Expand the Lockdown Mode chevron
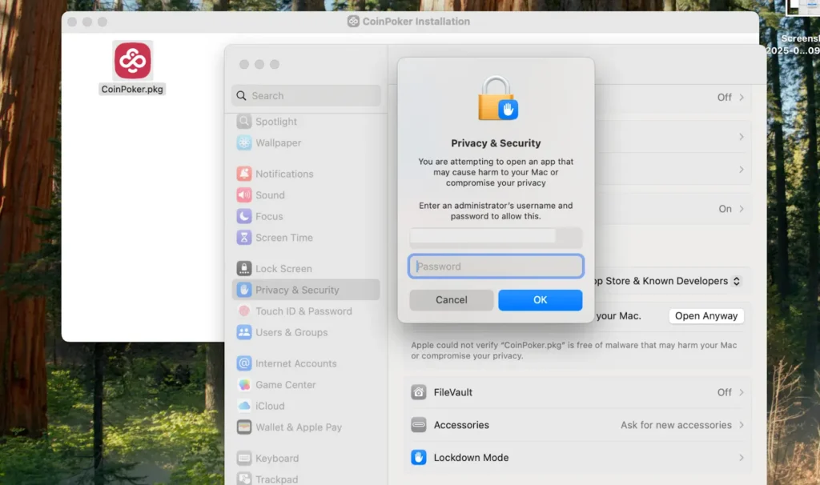 point(742,458)
